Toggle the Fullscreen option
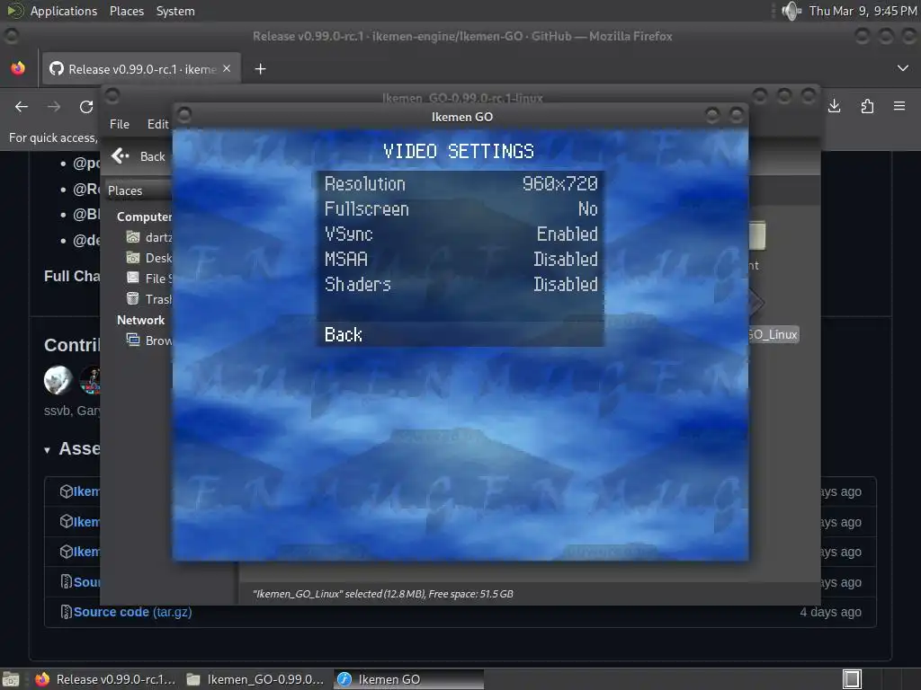 click(460, 208)
